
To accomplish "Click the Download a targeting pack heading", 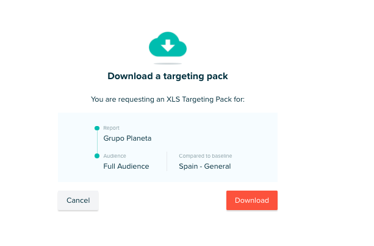I will (x=167, y=76).
